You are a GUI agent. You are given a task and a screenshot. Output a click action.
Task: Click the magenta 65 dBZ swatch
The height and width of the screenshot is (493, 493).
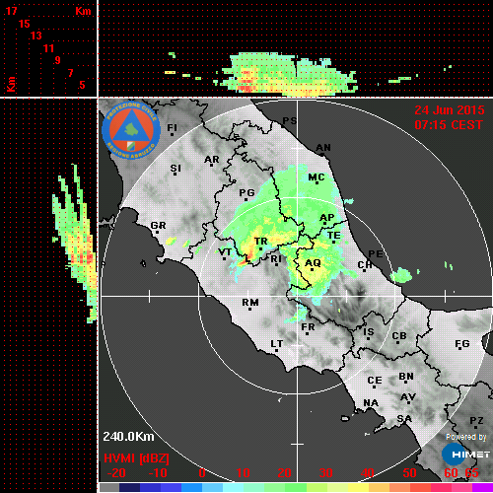482,488
